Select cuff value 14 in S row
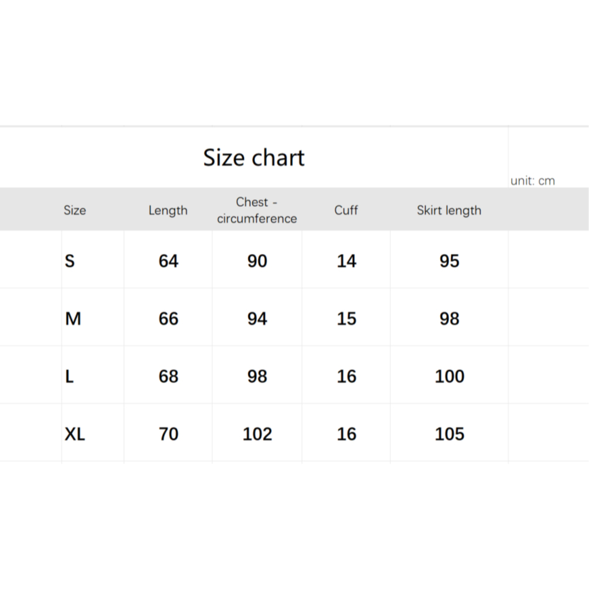 coord(346,261)
